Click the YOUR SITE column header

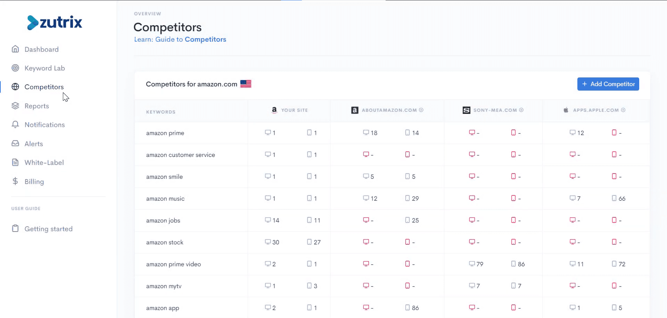tap(295, 110)
